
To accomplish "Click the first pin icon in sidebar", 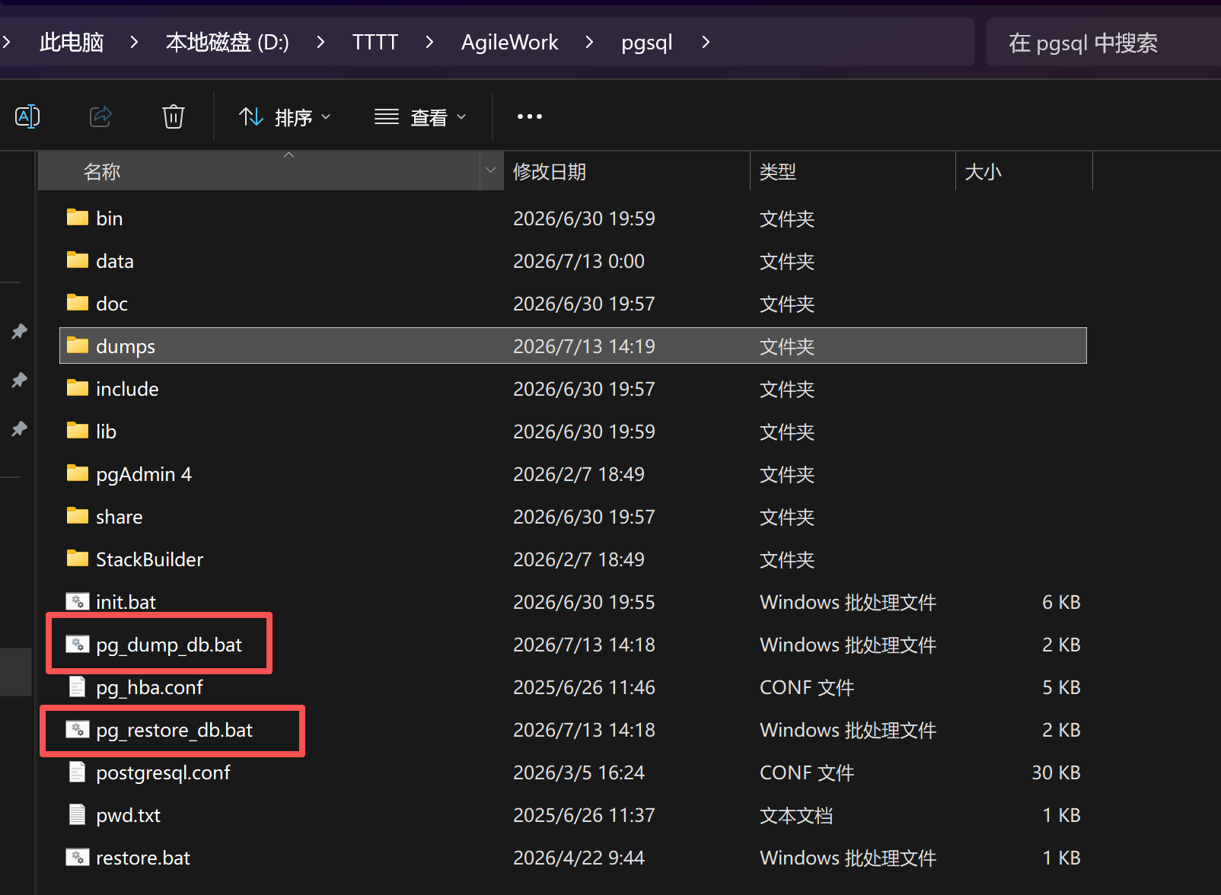I will coord(19,331).
